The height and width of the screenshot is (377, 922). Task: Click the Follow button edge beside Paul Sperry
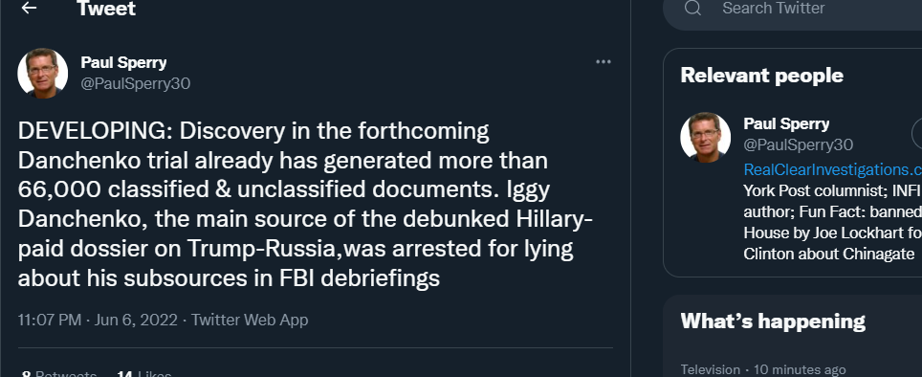pos(916,134)
